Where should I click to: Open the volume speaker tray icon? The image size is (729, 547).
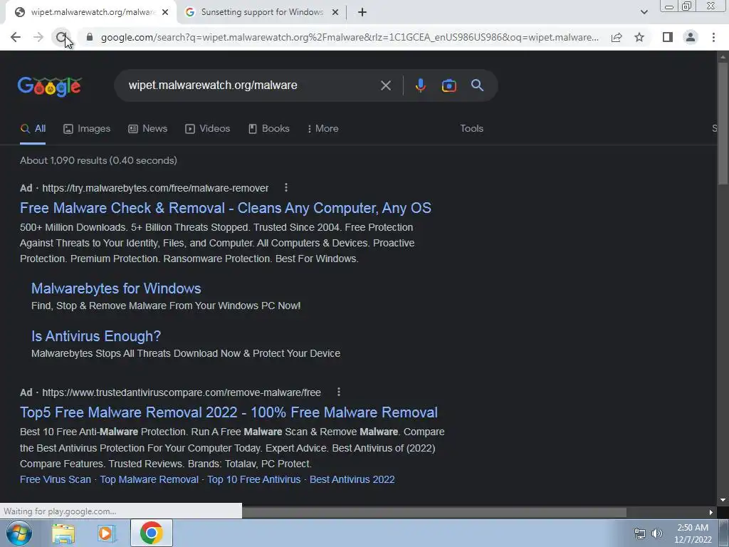coord(656,533)
